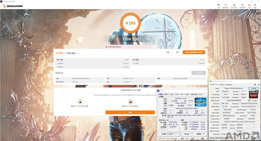This screenshot has height=141, width=261.
Task: Click the BIOS Version value in GPU-Z
Action: (x=234, y=100)
